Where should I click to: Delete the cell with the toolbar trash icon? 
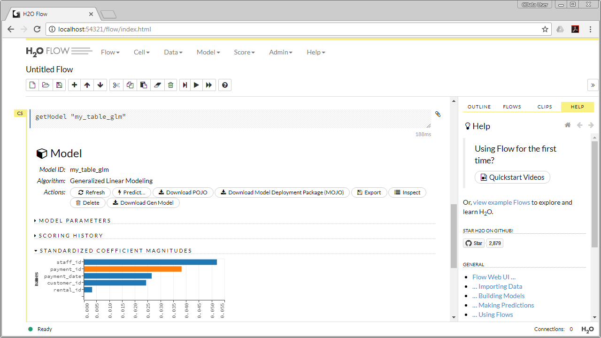click(x=170, y=85)
